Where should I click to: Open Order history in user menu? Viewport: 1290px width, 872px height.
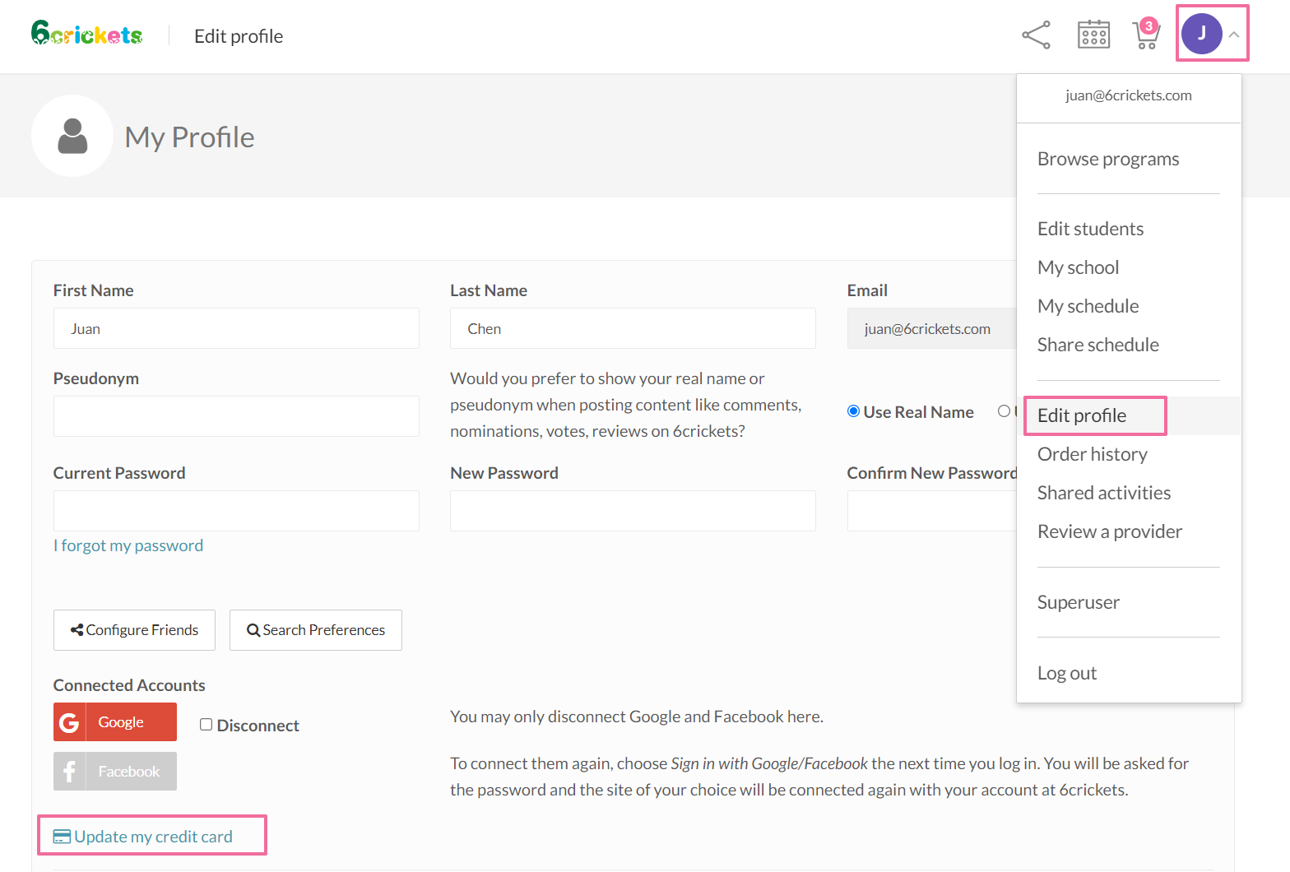tap(1092, 454)
